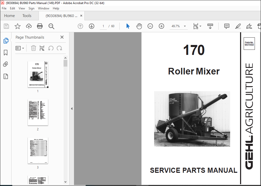Select page 2 thumbnail
Viewport: 261px width, 186px height.
click(x=38, y=112)
